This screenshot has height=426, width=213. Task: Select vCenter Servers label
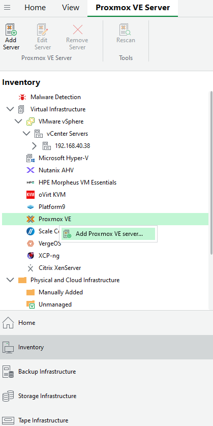(x=67, y=134)
